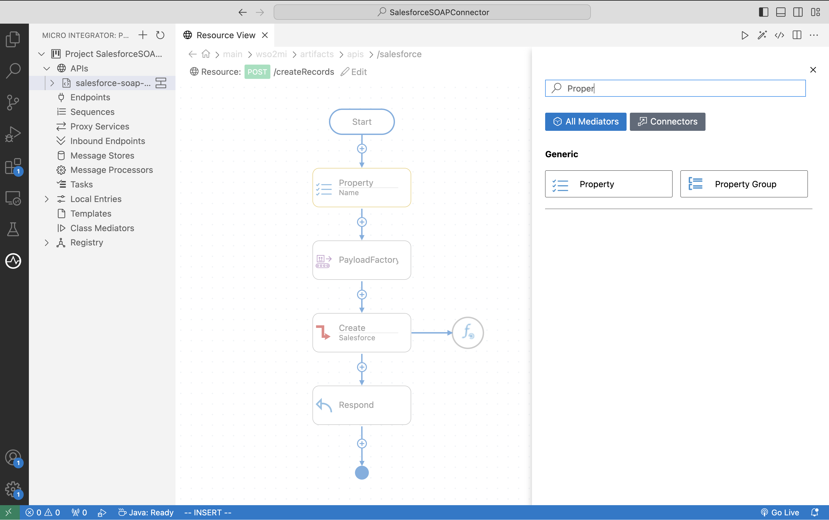Click the home icon in breadcrumb
This screenshot has height=520, width=829.
pos(206,54)
